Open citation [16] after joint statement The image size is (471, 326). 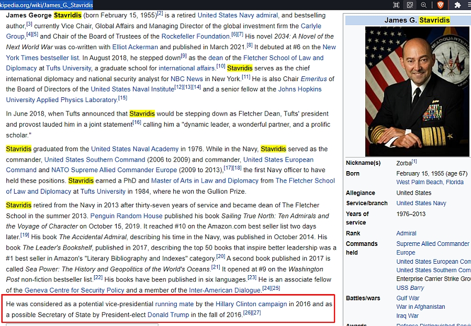[137, 122]
